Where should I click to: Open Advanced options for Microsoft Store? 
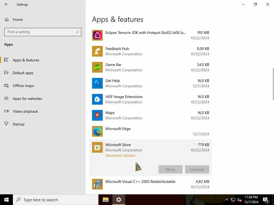(120, 155)
